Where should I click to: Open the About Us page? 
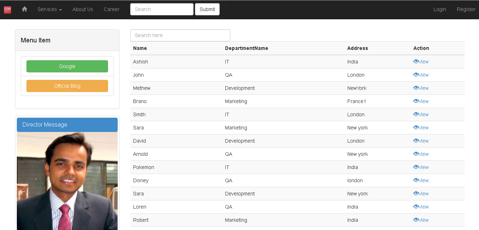[x=83, y=9]
